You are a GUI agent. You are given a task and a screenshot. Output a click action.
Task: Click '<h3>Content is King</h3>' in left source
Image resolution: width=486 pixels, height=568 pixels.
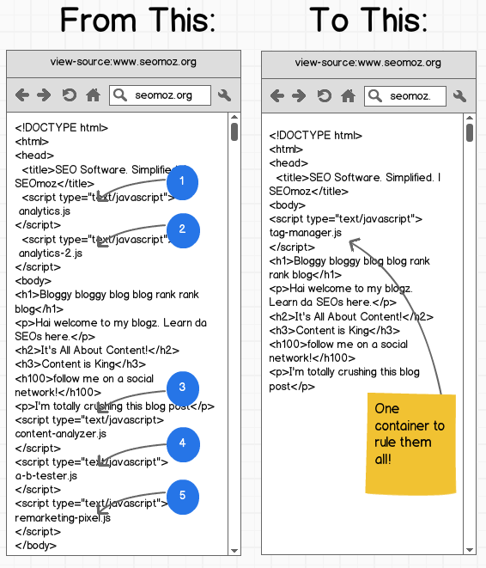81,364
